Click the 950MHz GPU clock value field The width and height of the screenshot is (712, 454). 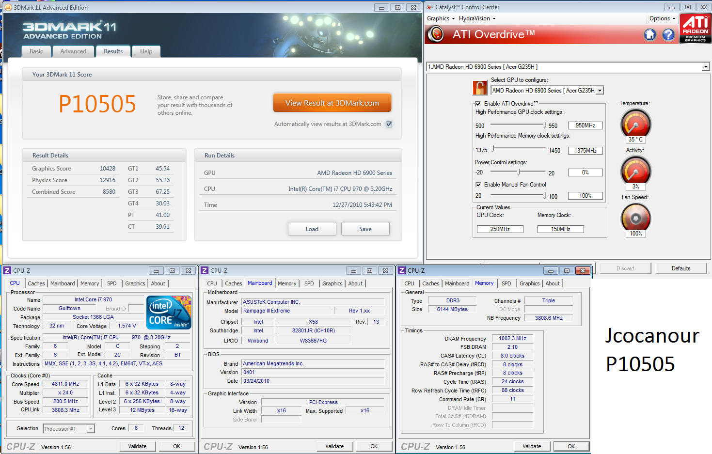[585, 125]
